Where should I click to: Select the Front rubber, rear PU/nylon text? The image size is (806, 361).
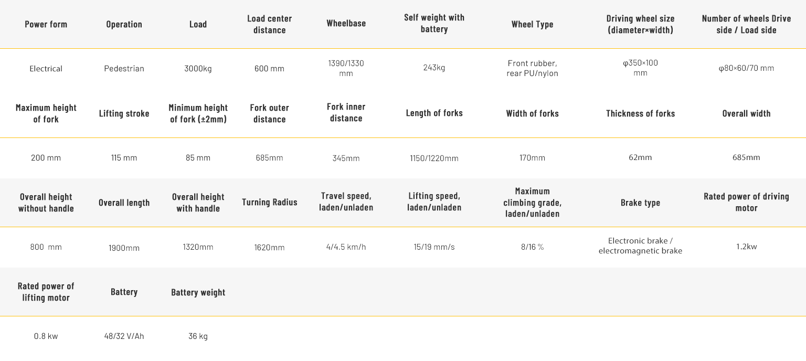[x=532, y=68]
